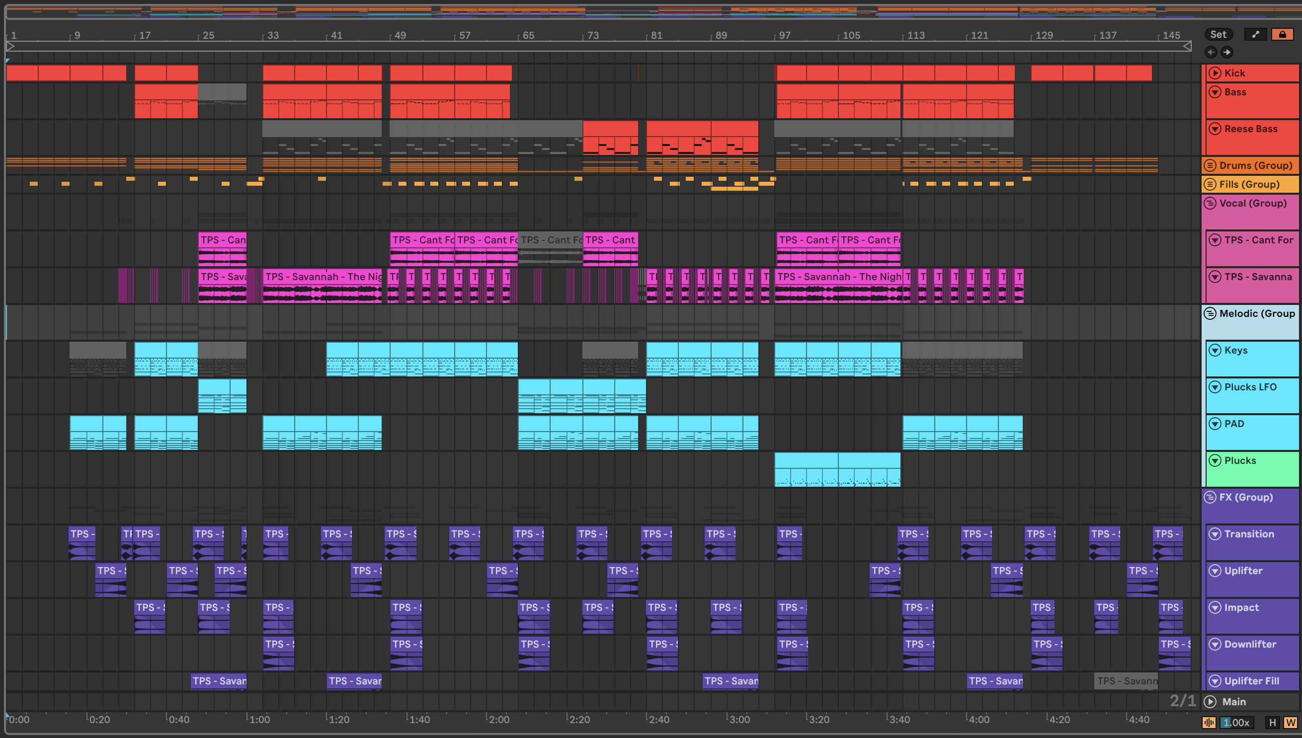Click the loop brace start marker
The height and width of the screenshot is (738, 1302).
(10, 47)
